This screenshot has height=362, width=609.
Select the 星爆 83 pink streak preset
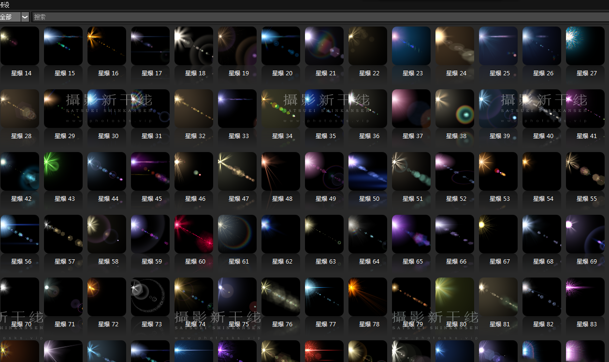click(x=585, y=297)
